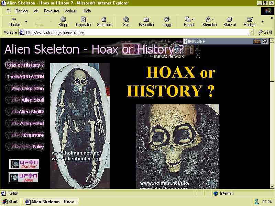Click the iFinger logo icon in the page bar

click(186, 42)
